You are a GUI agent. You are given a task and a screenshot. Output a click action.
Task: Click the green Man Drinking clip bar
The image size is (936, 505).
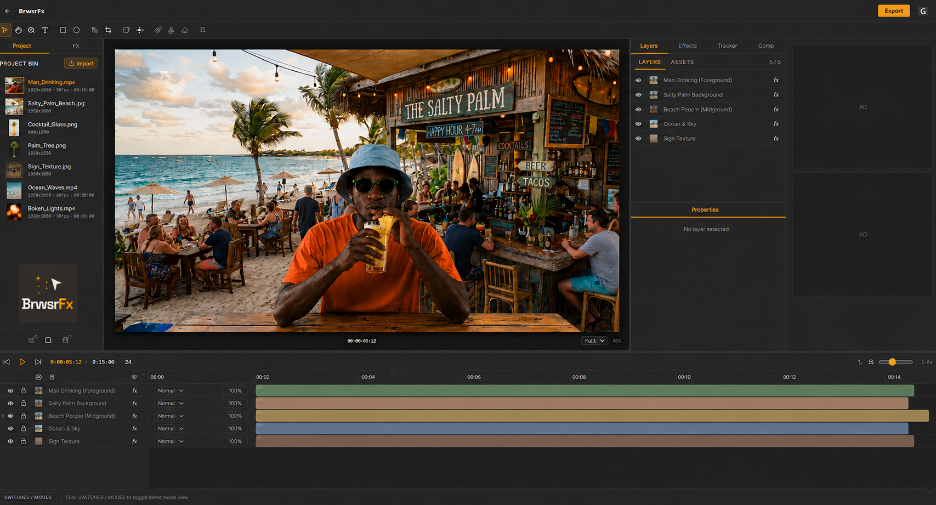coord(585,391)
